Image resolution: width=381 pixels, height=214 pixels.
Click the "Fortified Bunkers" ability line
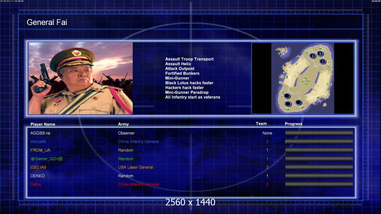pos(182,73)
